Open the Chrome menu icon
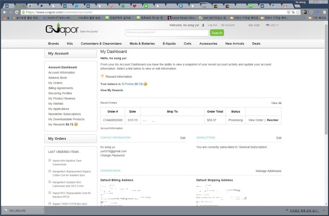 [x=324, y=12]
